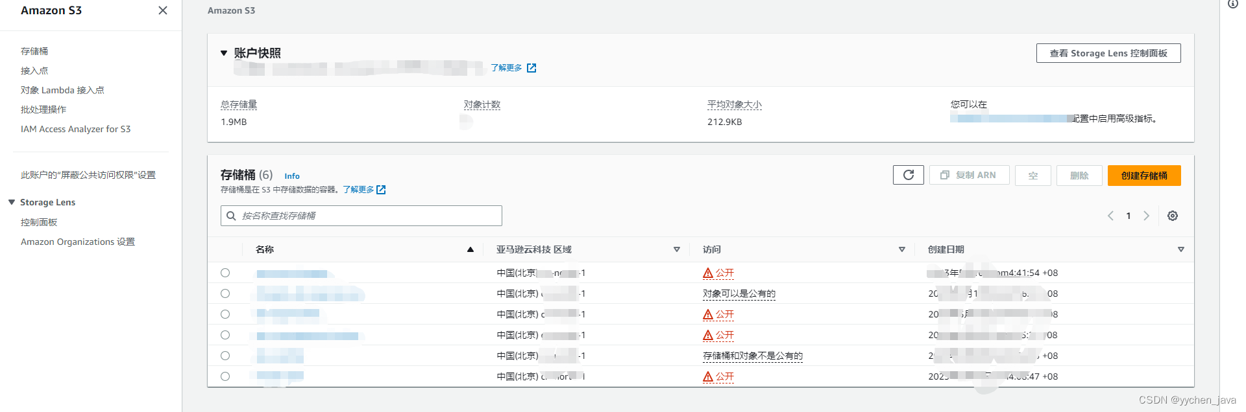Viewport: 1246px width, 412px height.
Task: Click 查看 Storage Lens 控制面板 button
Action: pyautogui.click(x=1108, y=53)
